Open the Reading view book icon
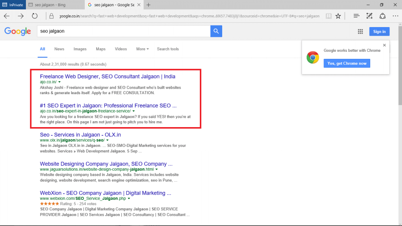 tap(328, 16)
